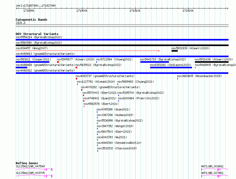Click nsv6043783 (Wu2021) label
Image resolution: width=236 pixels, height=179 pixels.
112,137
